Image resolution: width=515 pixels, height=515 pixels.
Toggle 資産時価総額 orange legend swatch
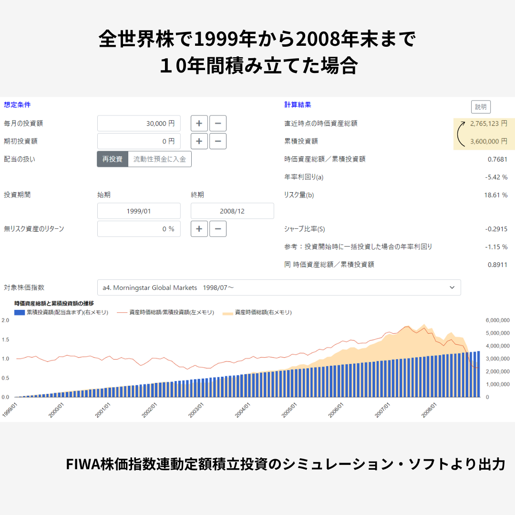coord(227,312)
